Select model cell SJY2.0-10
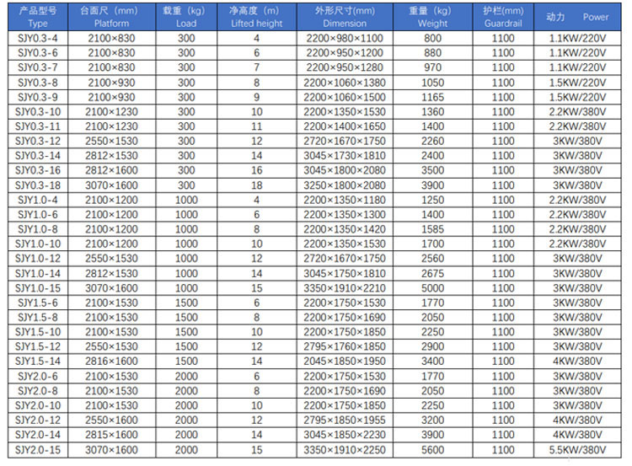Viewport: 632px width, 466px height. tap(38, 405)
